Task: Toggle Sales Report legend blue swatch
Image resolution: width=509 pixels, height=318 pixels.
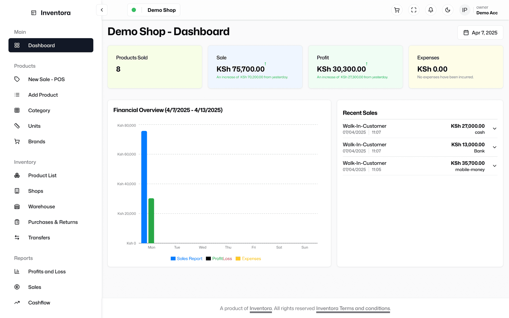Action: point(173,259)
